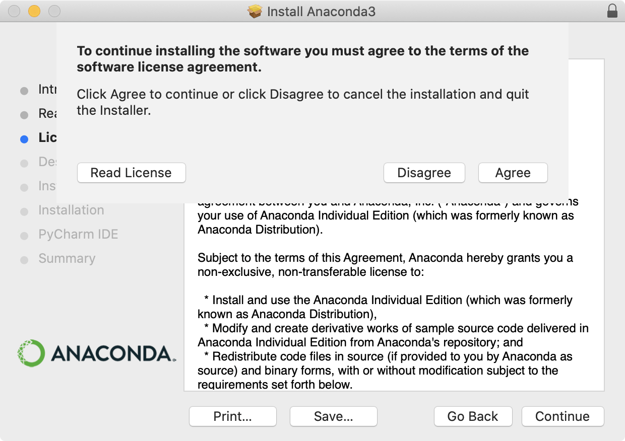
Task: Click the Go Back button
Action: pos(473,416)
